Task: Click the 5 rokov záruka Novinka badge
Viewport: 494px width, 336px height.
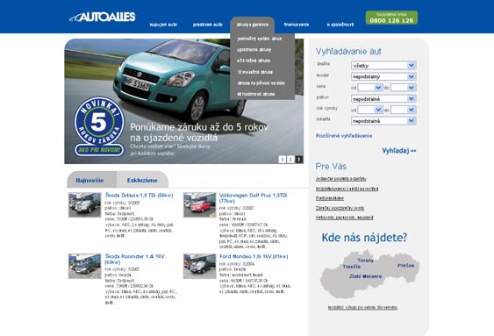Action: click(x=99, y=126)
